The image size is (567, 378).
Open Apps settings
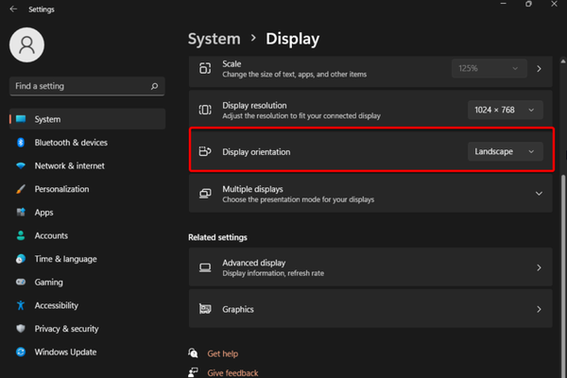[x=88, y=213]
